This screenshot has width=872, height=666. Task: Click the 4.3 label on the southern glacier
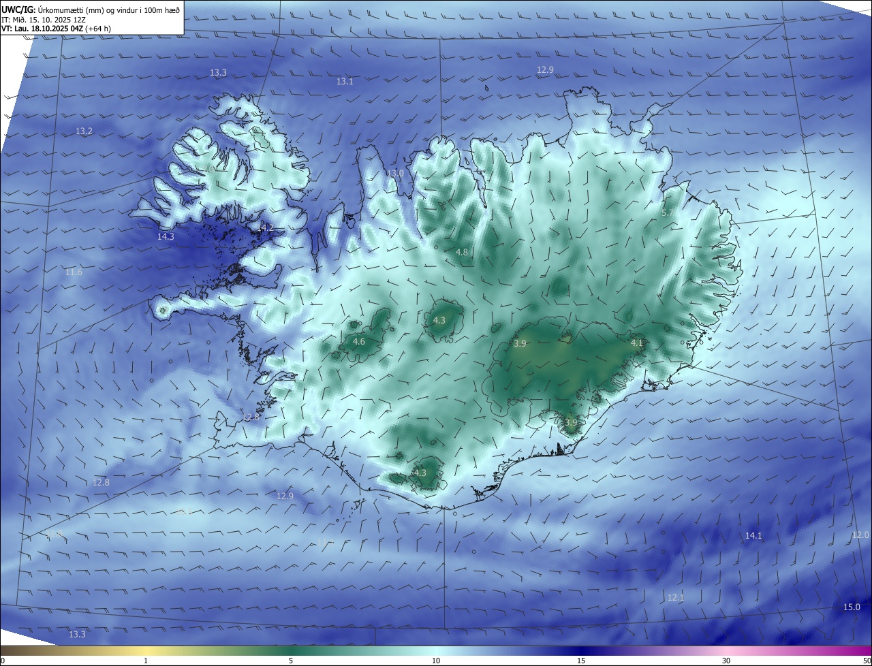pos(420,473)
